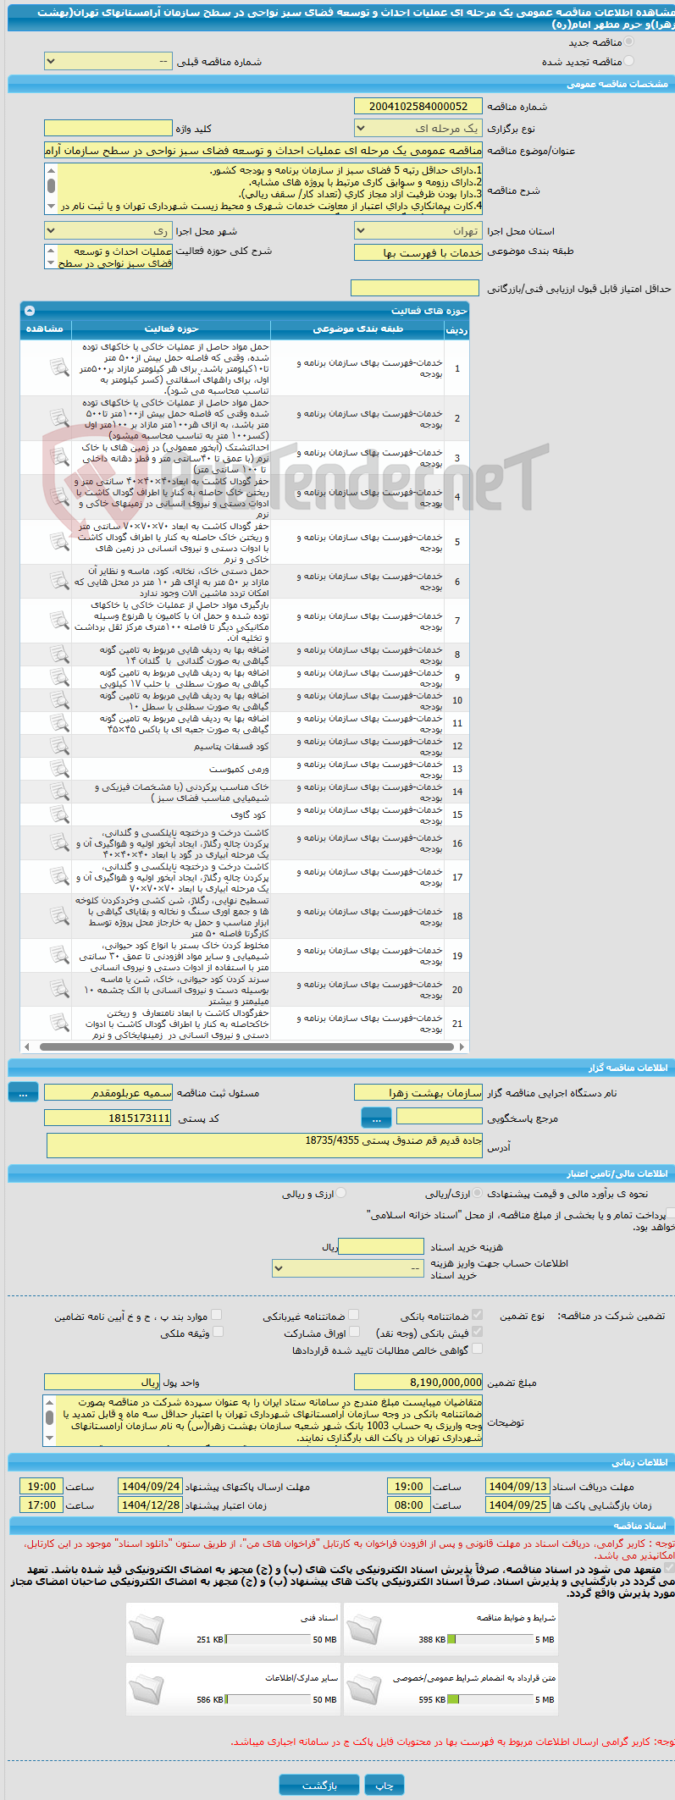Open view icon for activity row 5

tap(58, 541)
